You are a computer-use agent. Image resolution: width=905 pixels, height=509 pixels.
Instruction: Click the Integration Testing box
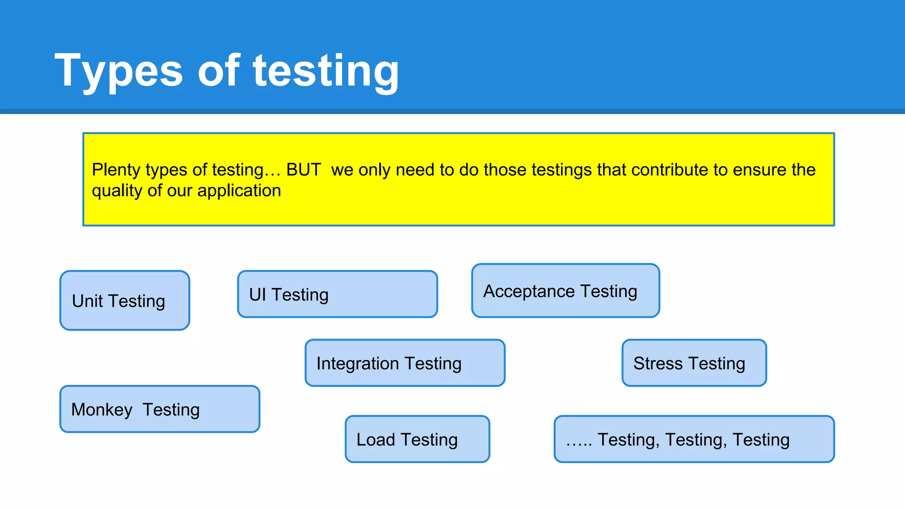point(405,363)
